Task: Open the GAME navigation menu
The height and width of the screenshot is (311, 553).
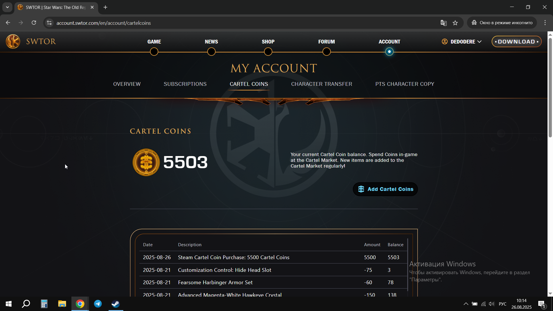Action: click(154, 42)
